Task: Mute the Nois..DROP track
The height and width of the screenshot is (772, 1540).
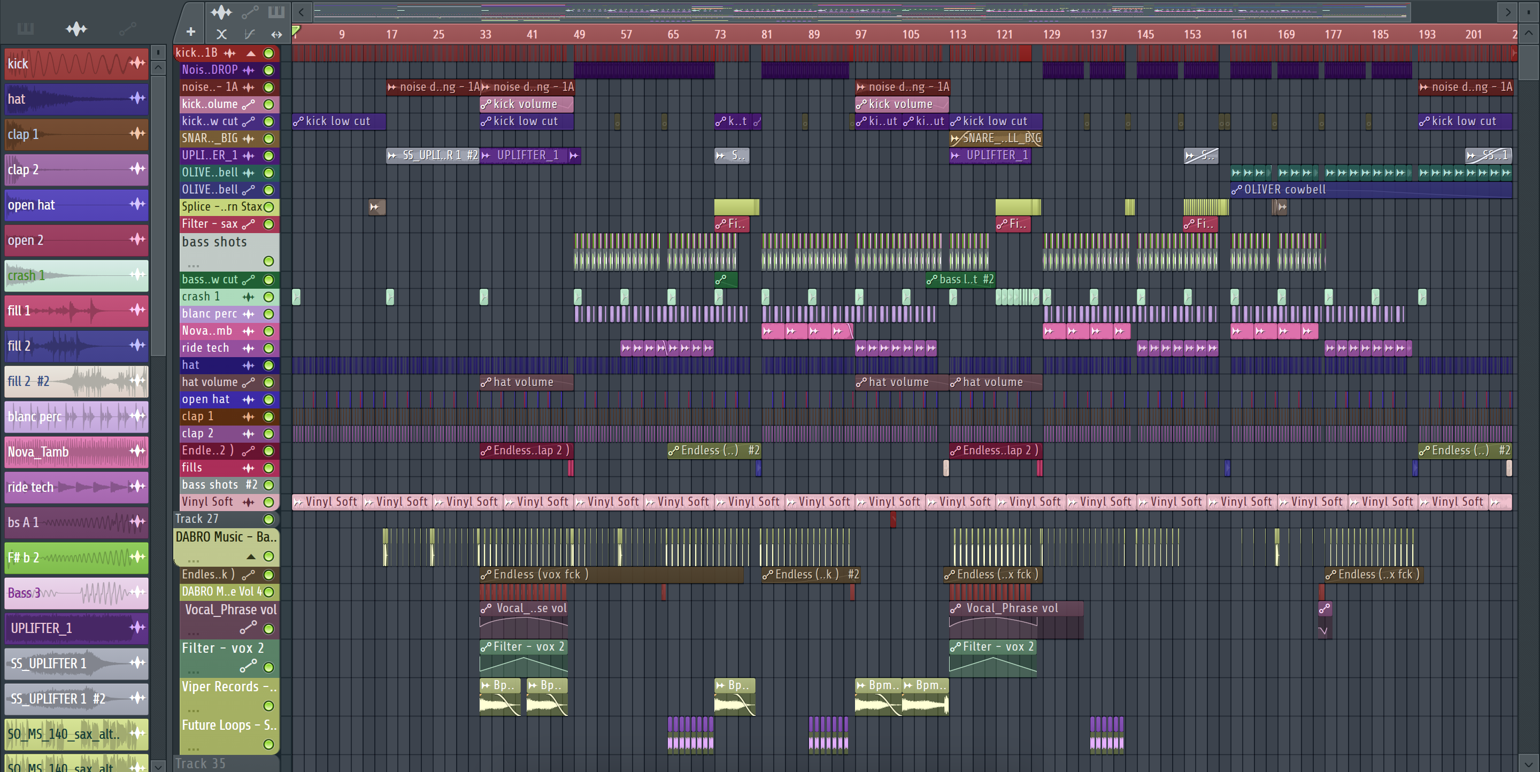Action: (x=269, y=70)
